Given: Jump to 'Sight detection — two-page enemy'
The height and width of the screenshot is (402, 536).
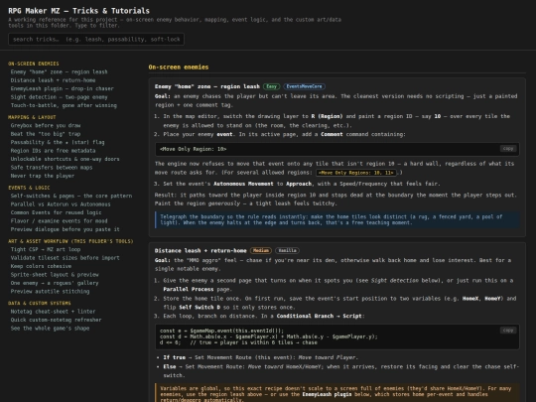Looking at the screenshot, I should pos(59,97).
